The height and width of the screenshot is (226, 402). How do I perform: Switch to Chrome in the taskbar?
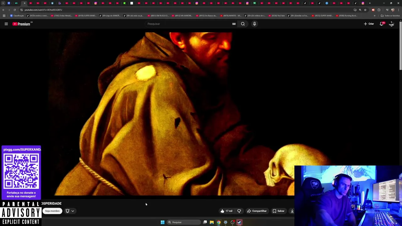point(219,222)
